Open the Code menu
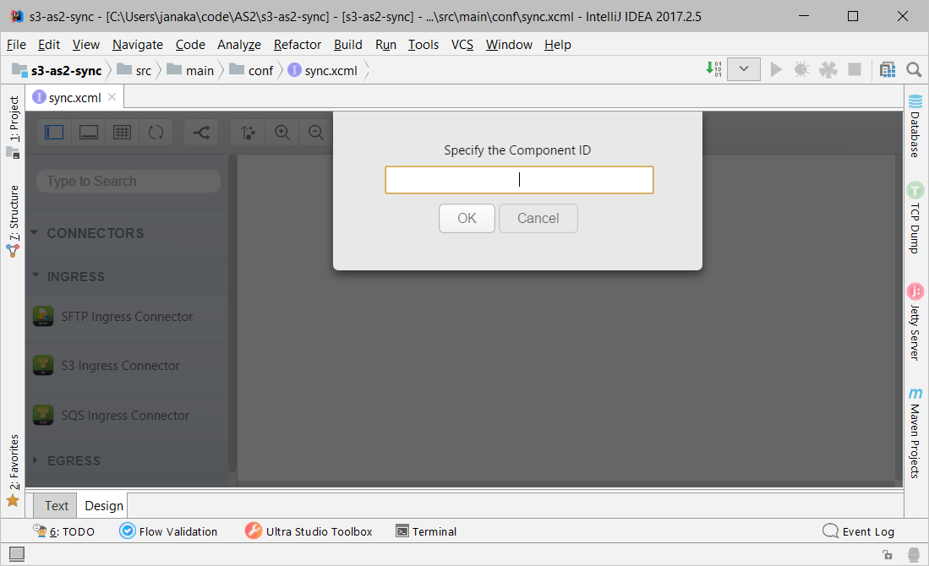929x566 pixels. pos(190,45)
